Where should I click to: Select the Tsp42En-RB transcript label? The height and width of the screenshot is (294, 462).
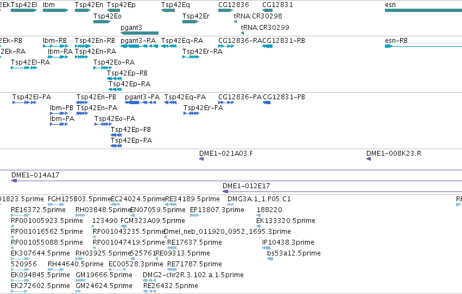click(95, 40)
